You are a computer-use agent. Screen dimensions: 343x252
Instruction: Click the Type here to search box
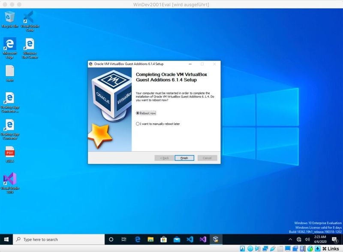59,239
